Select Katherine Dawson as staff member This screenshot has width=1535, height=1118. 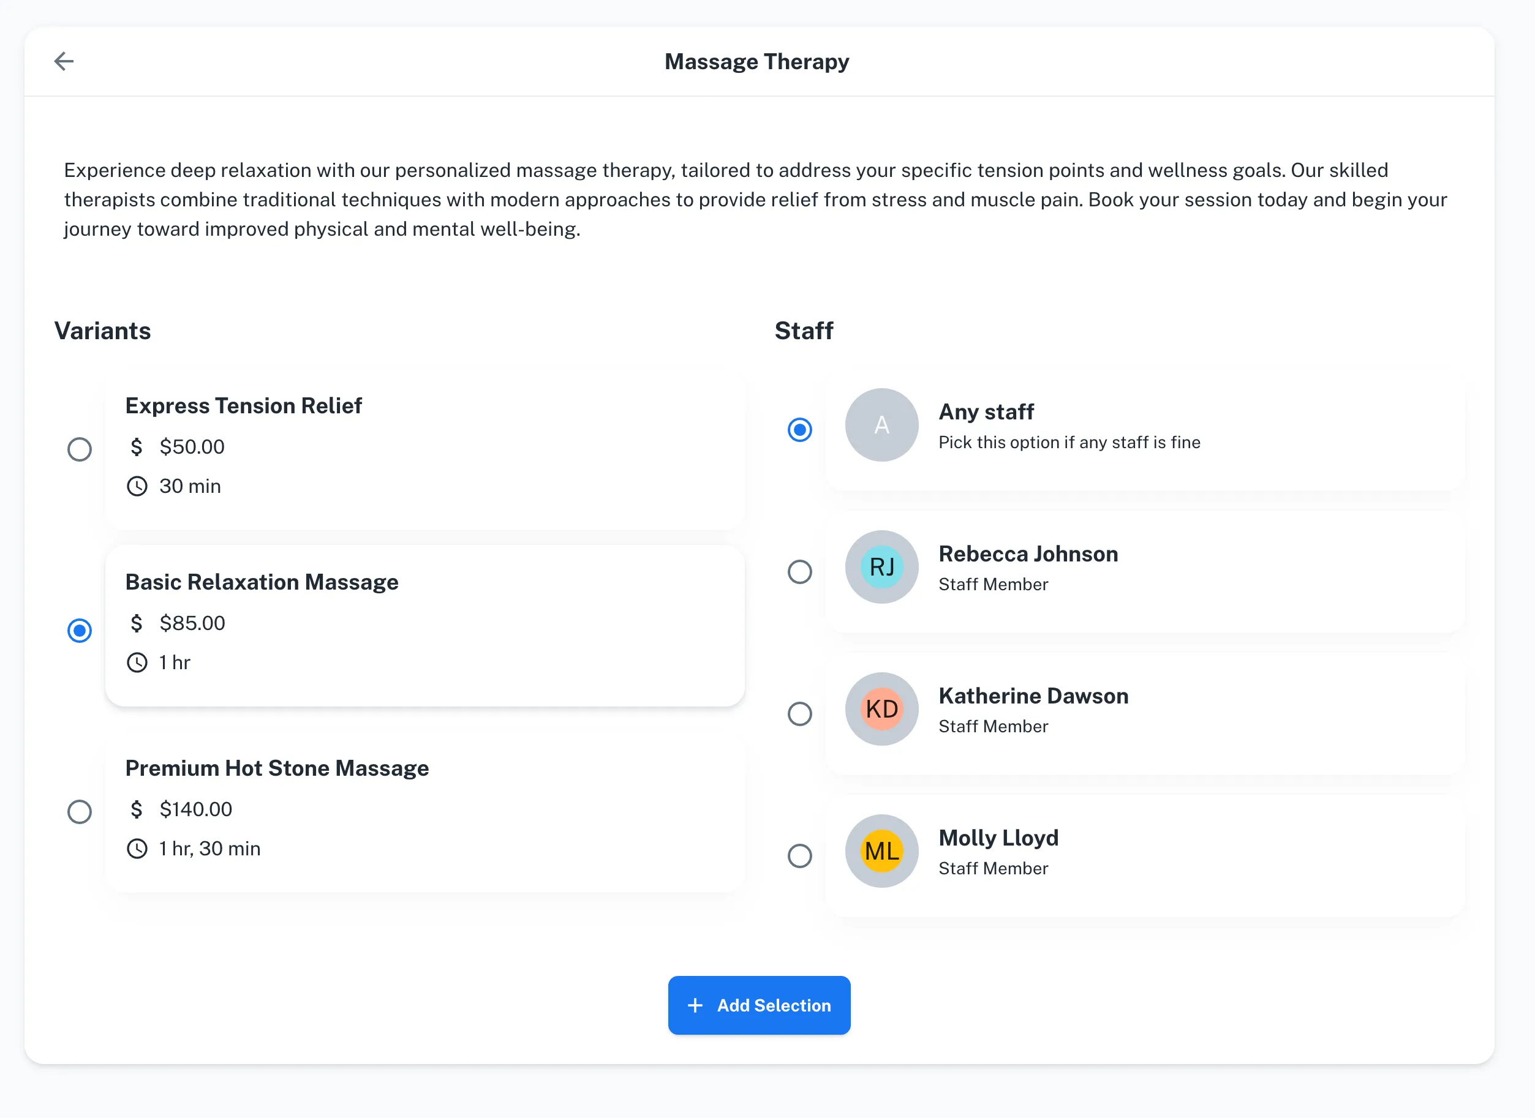point(801,714)
